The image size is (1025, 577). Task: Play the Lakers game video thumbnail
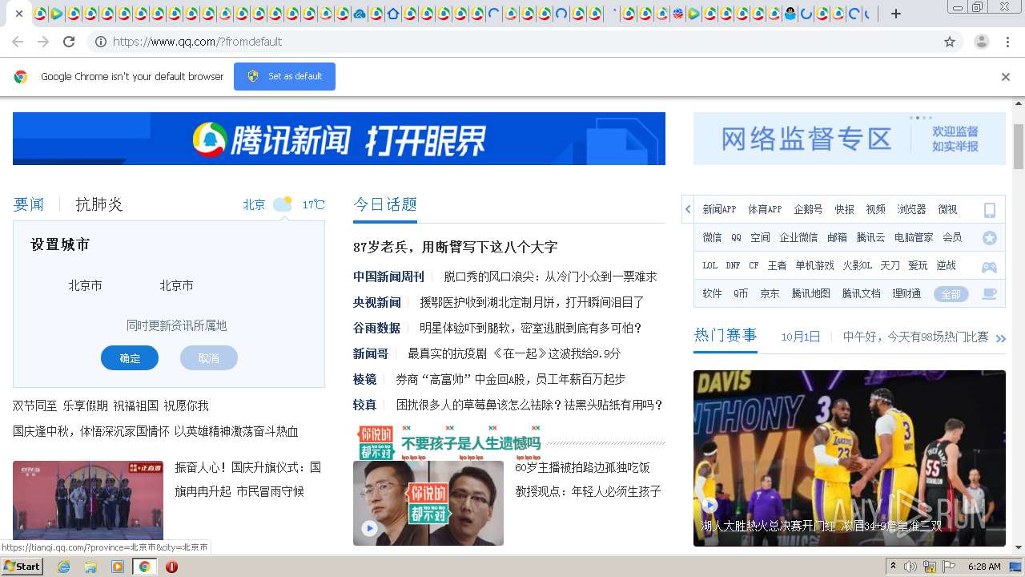(709, 505)
